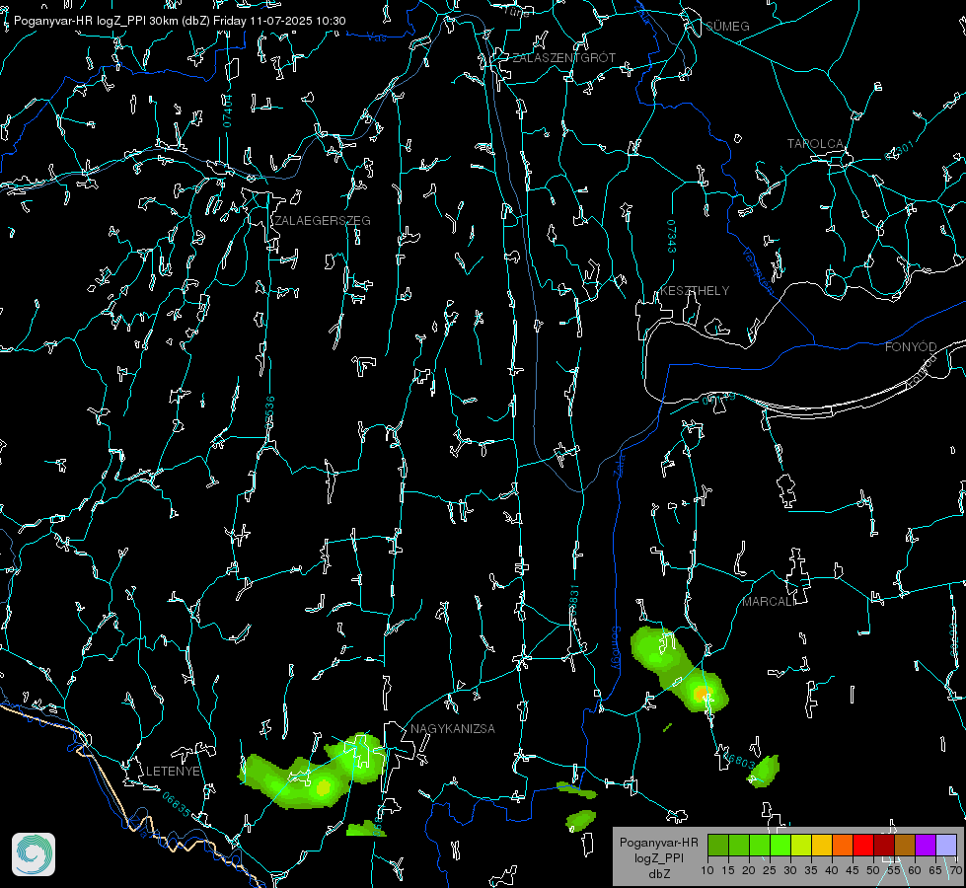Click the radar title text Poganyvar-HR logZ_PPI

tap(80, 21)
